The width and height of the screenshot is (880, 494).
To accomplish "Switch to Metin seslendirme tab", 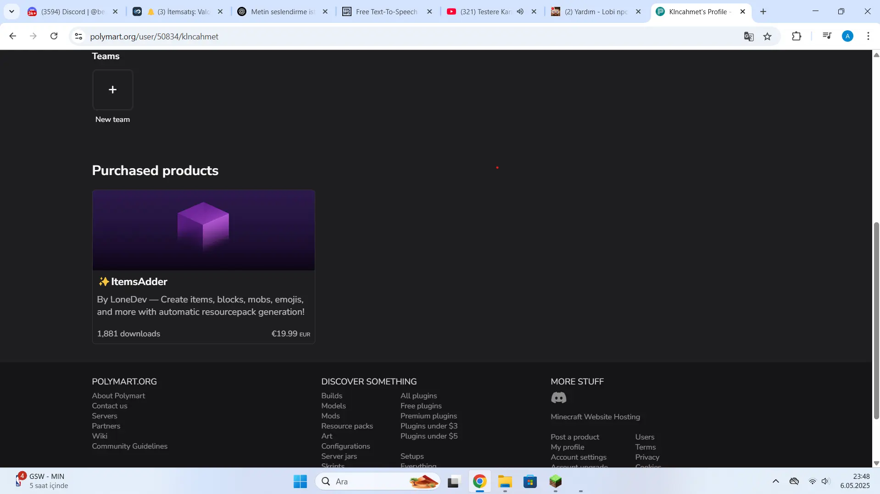I will point(282,11).
